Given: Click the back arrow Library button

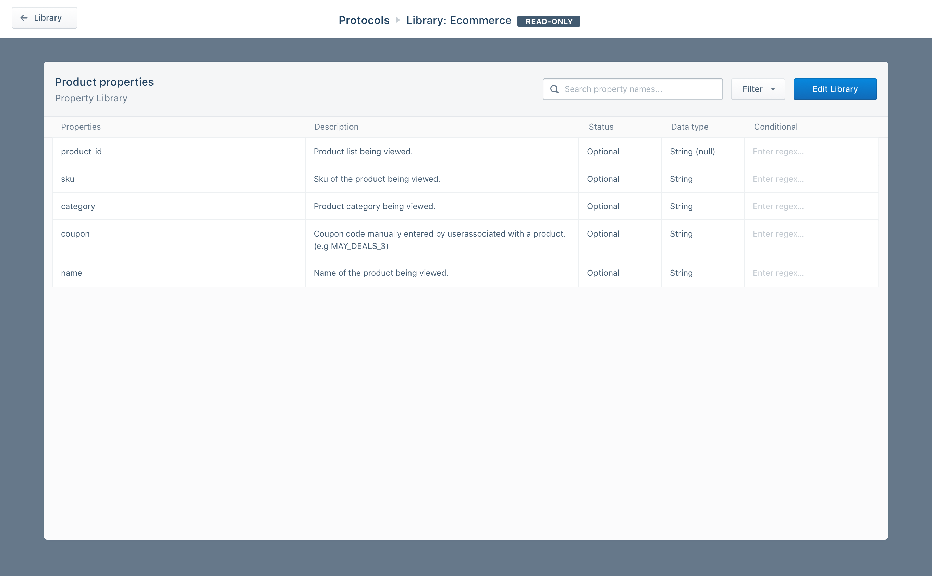Looking at the screenshot, I should point(44,18).
